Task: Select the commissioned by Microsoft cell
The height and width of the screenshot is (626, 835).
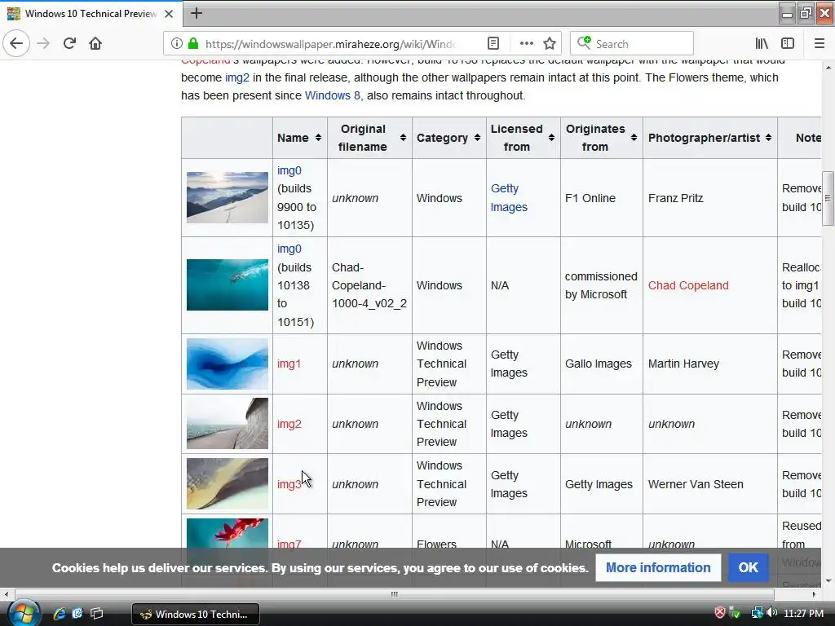Action: (601, 285)
